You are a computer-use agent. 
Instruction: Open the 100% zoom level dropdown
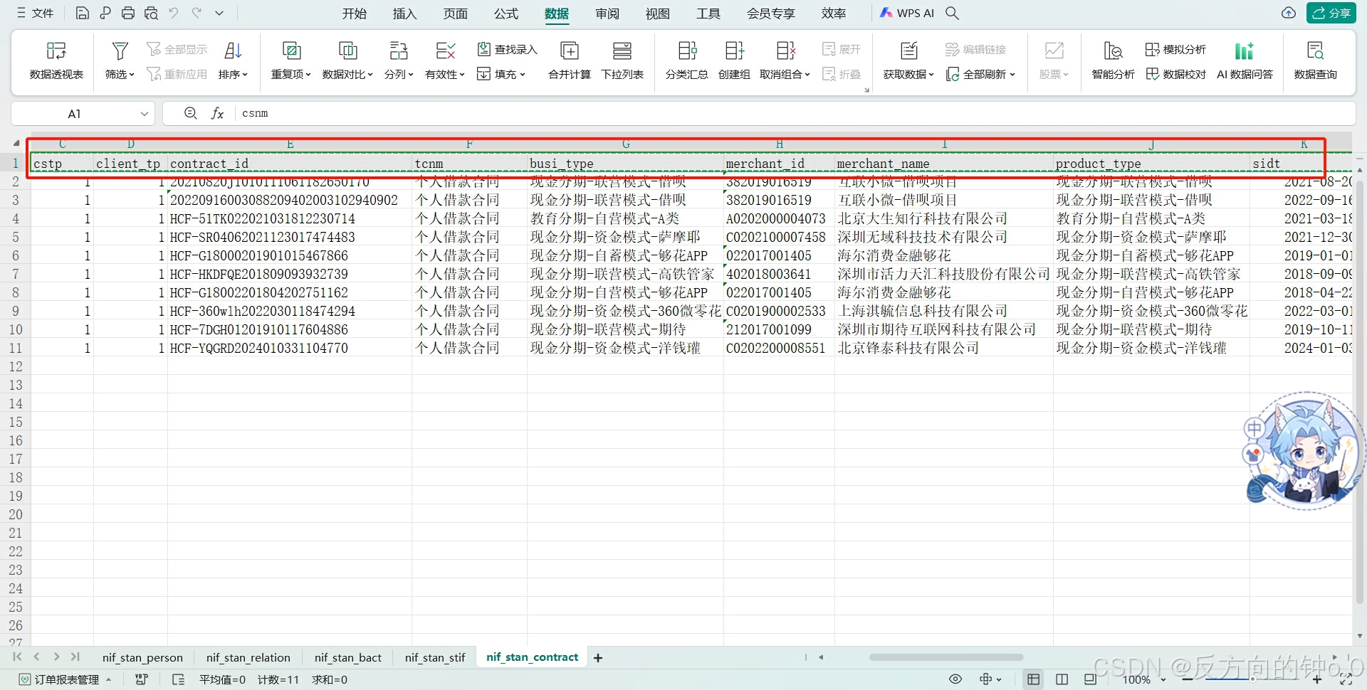(1143, 679)
